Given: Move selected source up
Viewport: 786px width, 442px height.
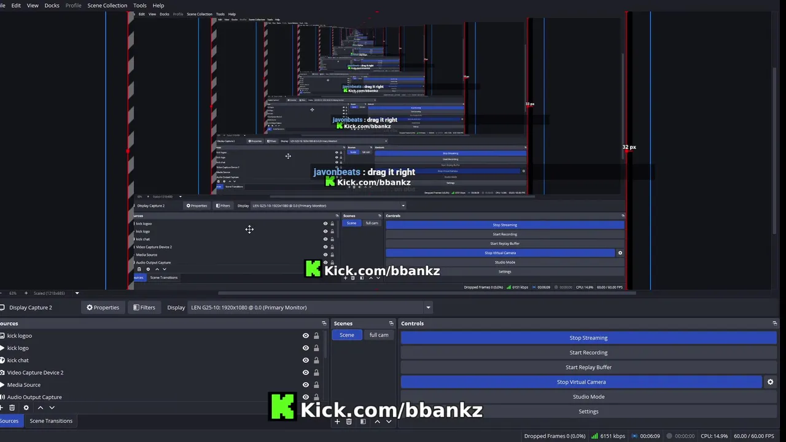Looking at the screenshot, I should click(x=41, y=408).
